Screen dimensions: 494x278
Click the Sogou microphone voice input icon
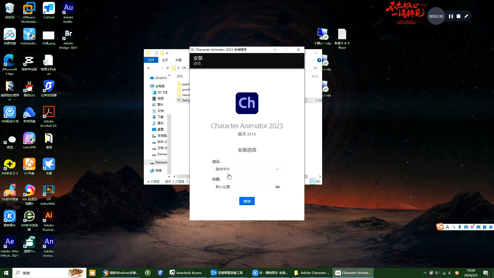[460, 227]
